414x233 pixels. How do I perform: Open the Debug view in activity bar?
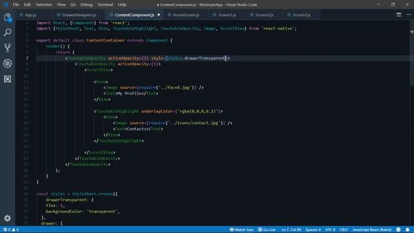(x=7, y=63)
